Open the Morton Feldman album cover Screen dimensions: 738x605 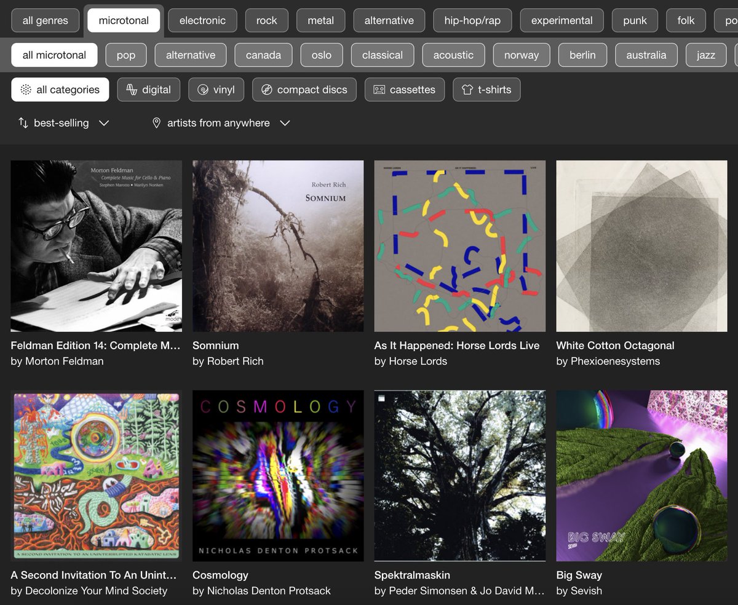(x=97, y=246)
